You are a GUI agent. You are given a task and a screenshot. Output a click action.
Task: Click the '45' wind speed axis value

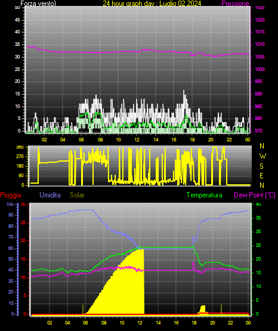click(x=17, y=20)
